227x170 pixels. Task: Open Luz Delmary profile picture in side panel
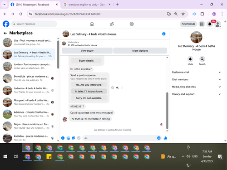196,37
